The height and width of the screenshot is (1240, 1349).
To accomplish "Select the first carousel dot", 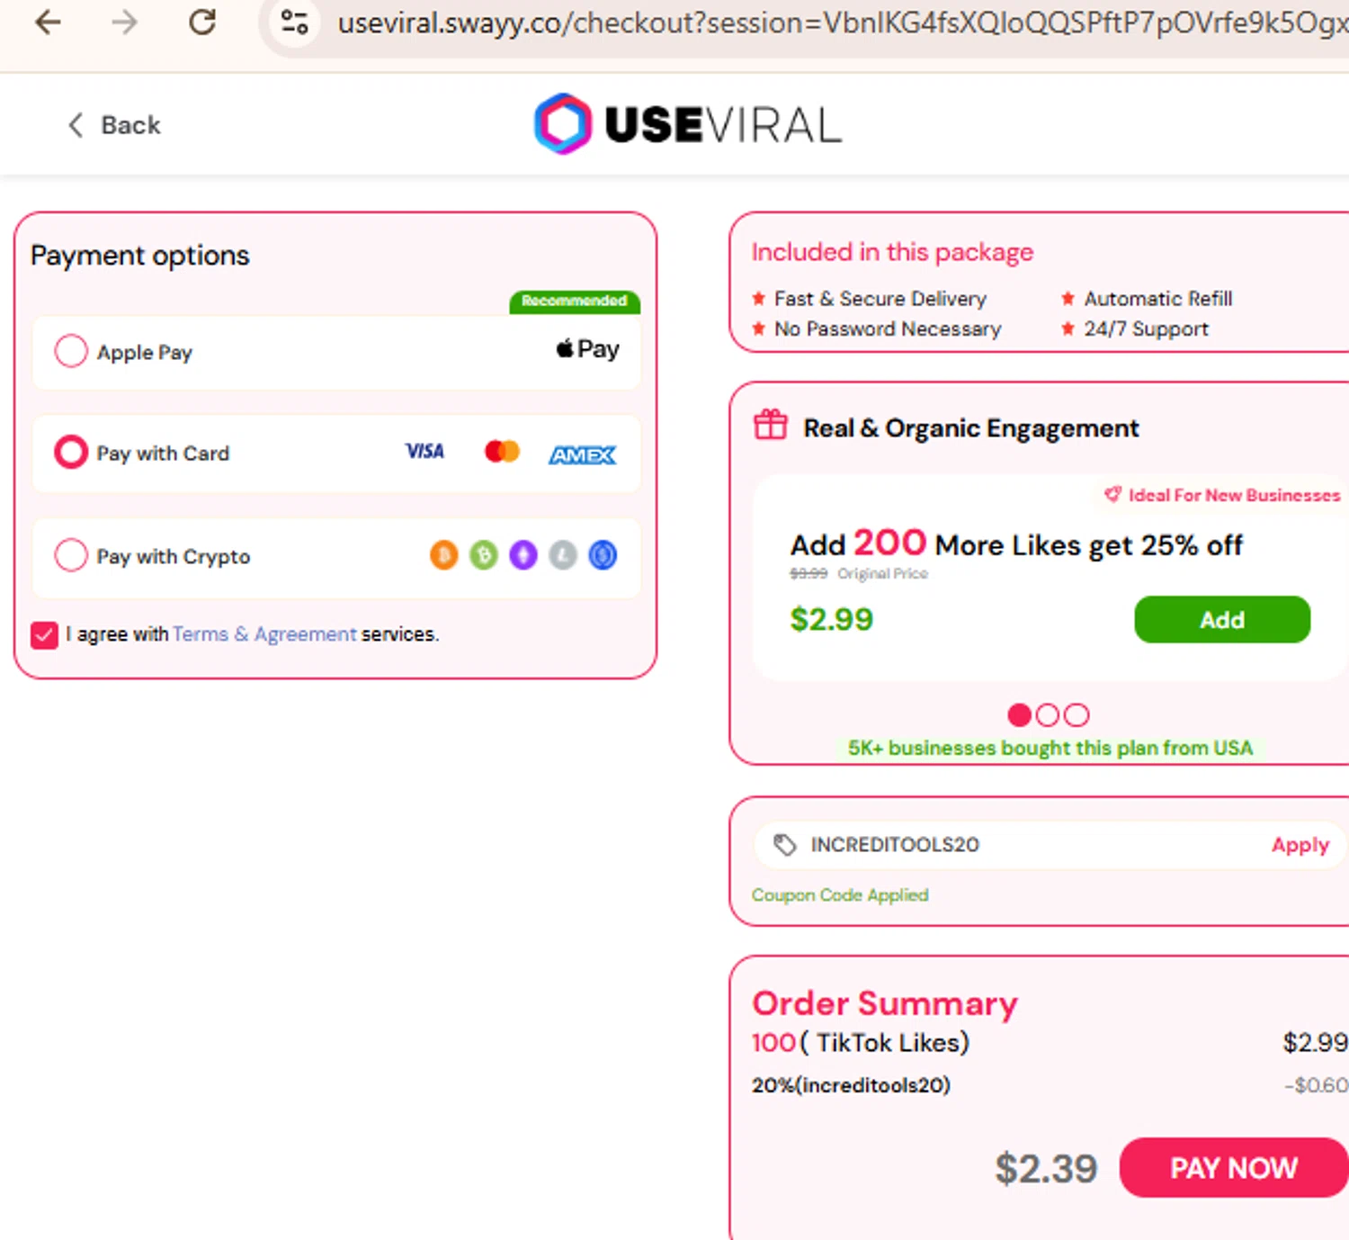I will click(x=1019, y=715).
